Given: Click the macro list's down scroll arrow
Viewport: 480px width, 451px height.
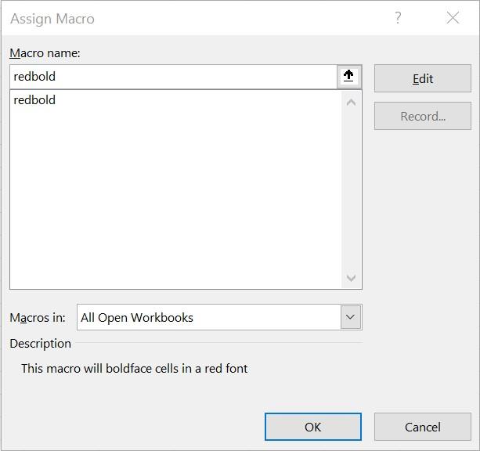Looking at the screenshot, I should pyautogui.click(x=351, y=278).
